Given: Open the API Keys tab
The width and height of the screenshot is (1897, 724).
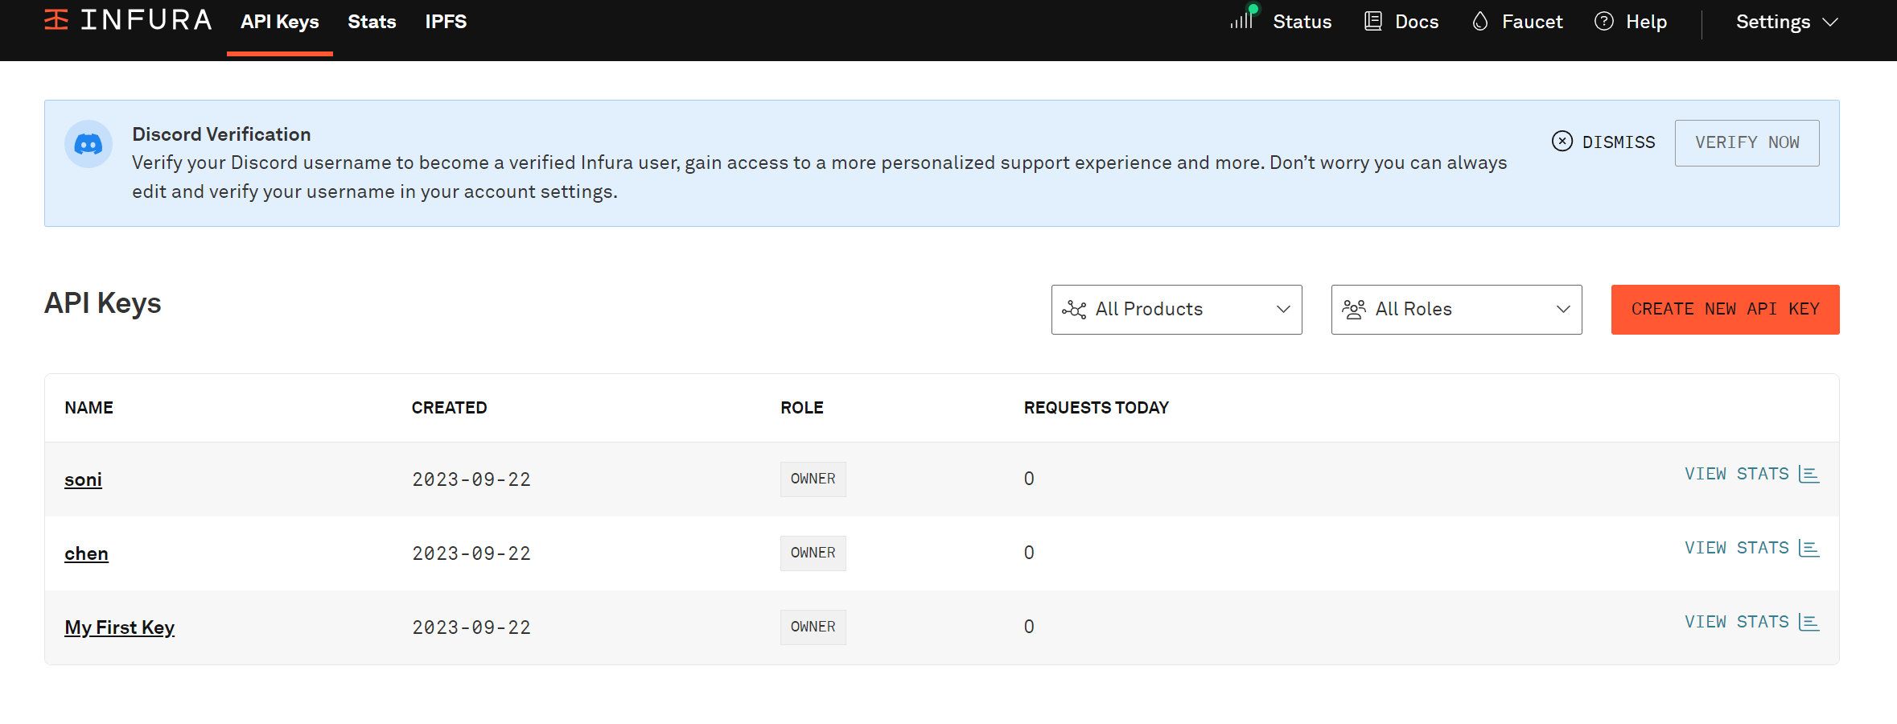Looking at the screenshot, I should (280, 22).
